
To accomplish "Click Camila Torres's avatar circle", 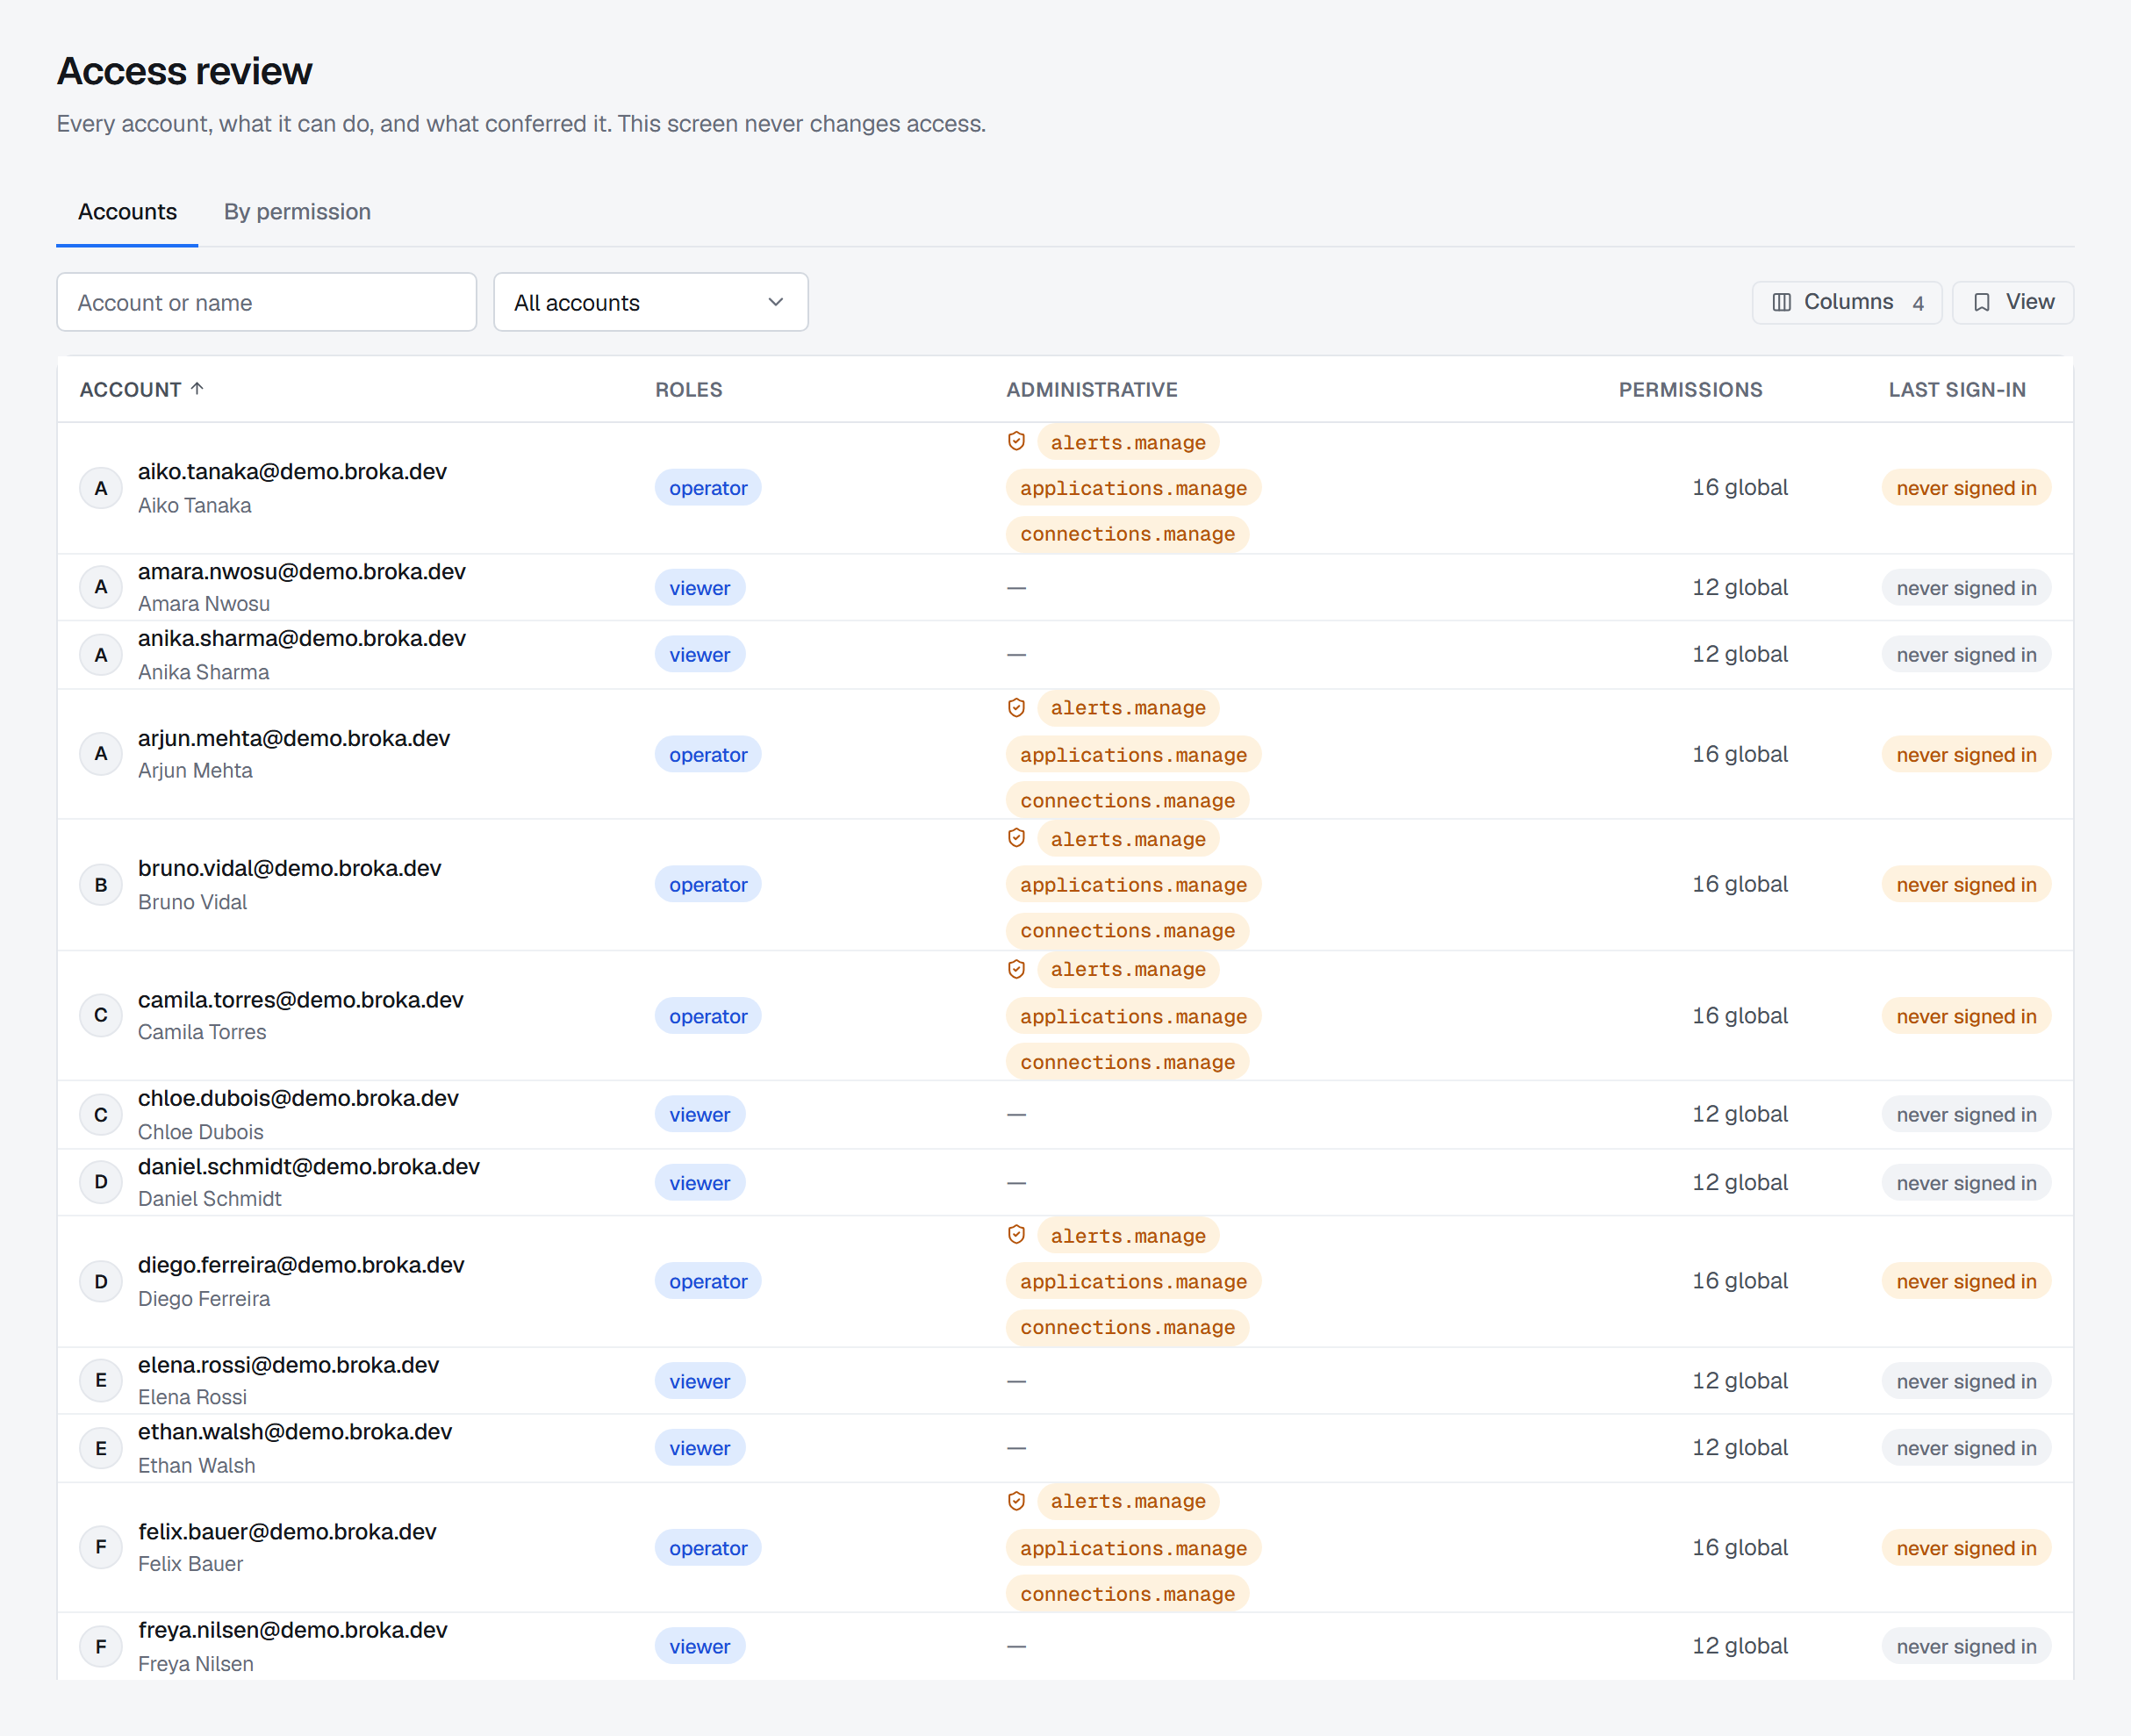I will [101, 1015].
